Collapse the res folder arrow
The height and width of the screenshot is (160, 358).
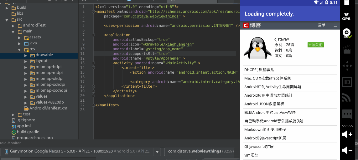(x=19, y=49)
